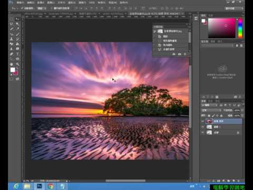This screenshot has width=253, height=190.
Task: Toggle Quick Mask mode
Action: click(x=12, y=79)
